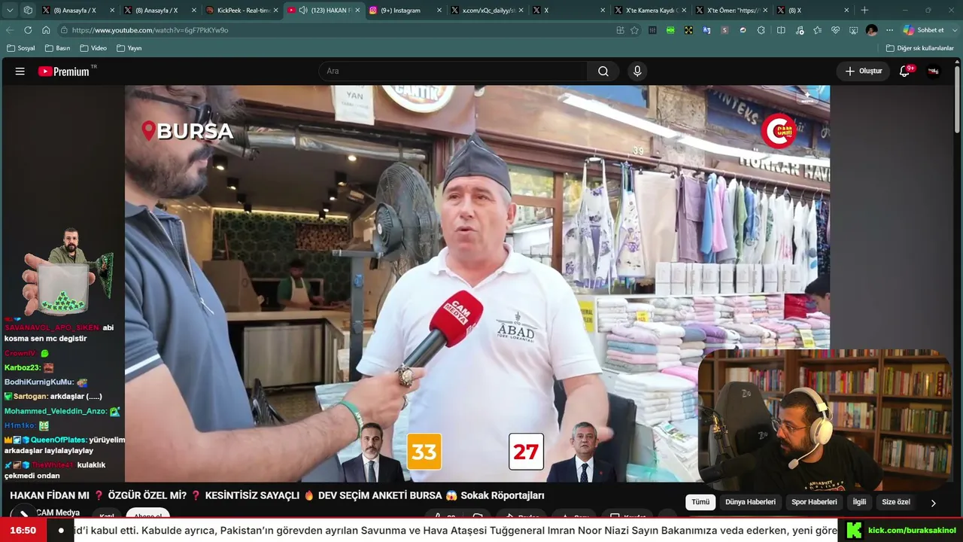
Task: Open the Video bookmarks folder
Action: [93, 48]
